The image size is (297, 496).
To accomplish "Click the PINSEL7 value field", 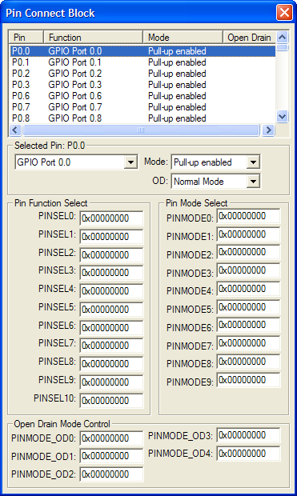I will click(111, 345).
